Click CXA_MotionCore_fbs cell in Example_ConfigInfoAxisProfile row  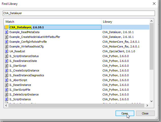pyautogui.click(x=121, y=42)
